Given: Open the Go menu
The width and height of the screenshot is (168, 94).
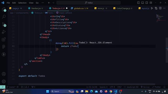Looking at the screenshot, I should 37,3.
